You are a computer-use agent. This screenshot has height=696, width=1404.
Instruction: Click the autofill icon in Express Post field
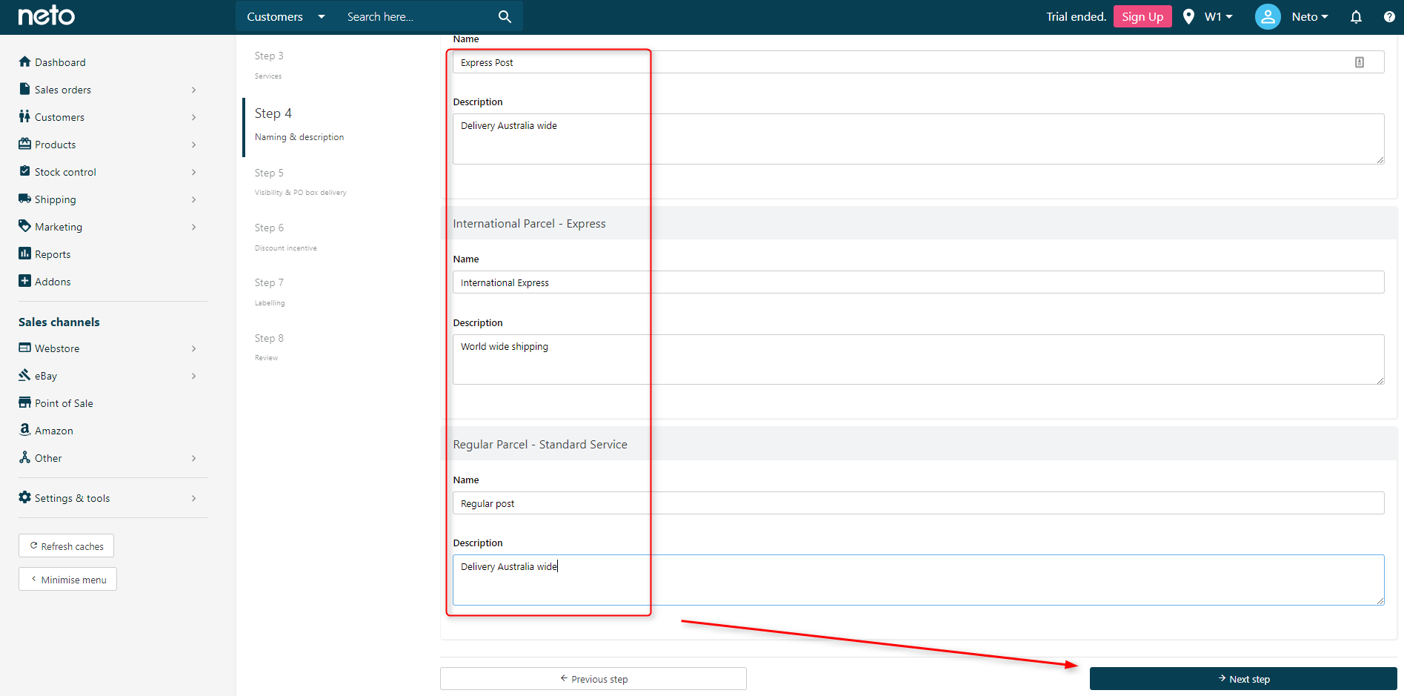pyautogui.click(x=1360, y=62)
